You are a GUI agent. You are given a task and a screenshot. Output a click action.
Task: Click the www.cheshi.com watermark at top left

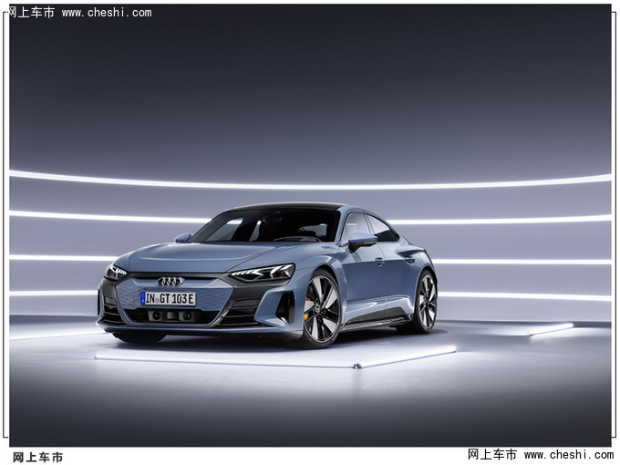coord(107,13)
